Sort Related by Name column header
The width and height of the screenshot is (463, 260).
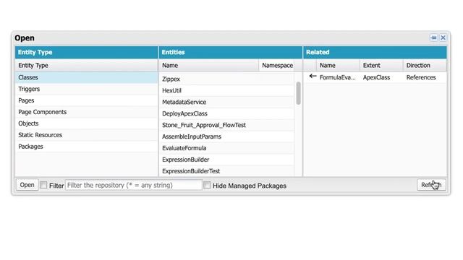338,65
